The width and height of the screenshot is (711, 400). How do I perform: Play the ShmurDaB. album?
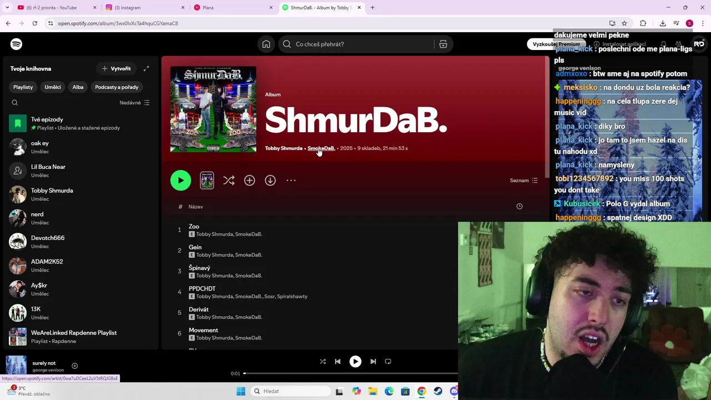pyautogui.click(x=181, y=180)
